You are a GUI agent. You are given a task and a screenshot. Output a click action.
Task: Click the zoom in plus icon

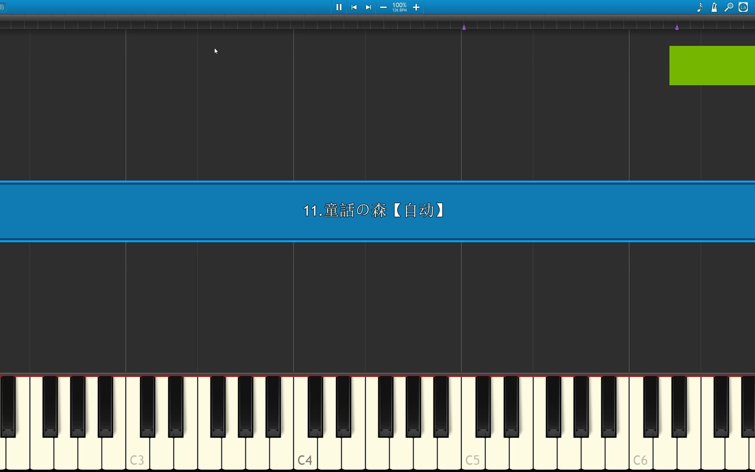tap(417, 7)
